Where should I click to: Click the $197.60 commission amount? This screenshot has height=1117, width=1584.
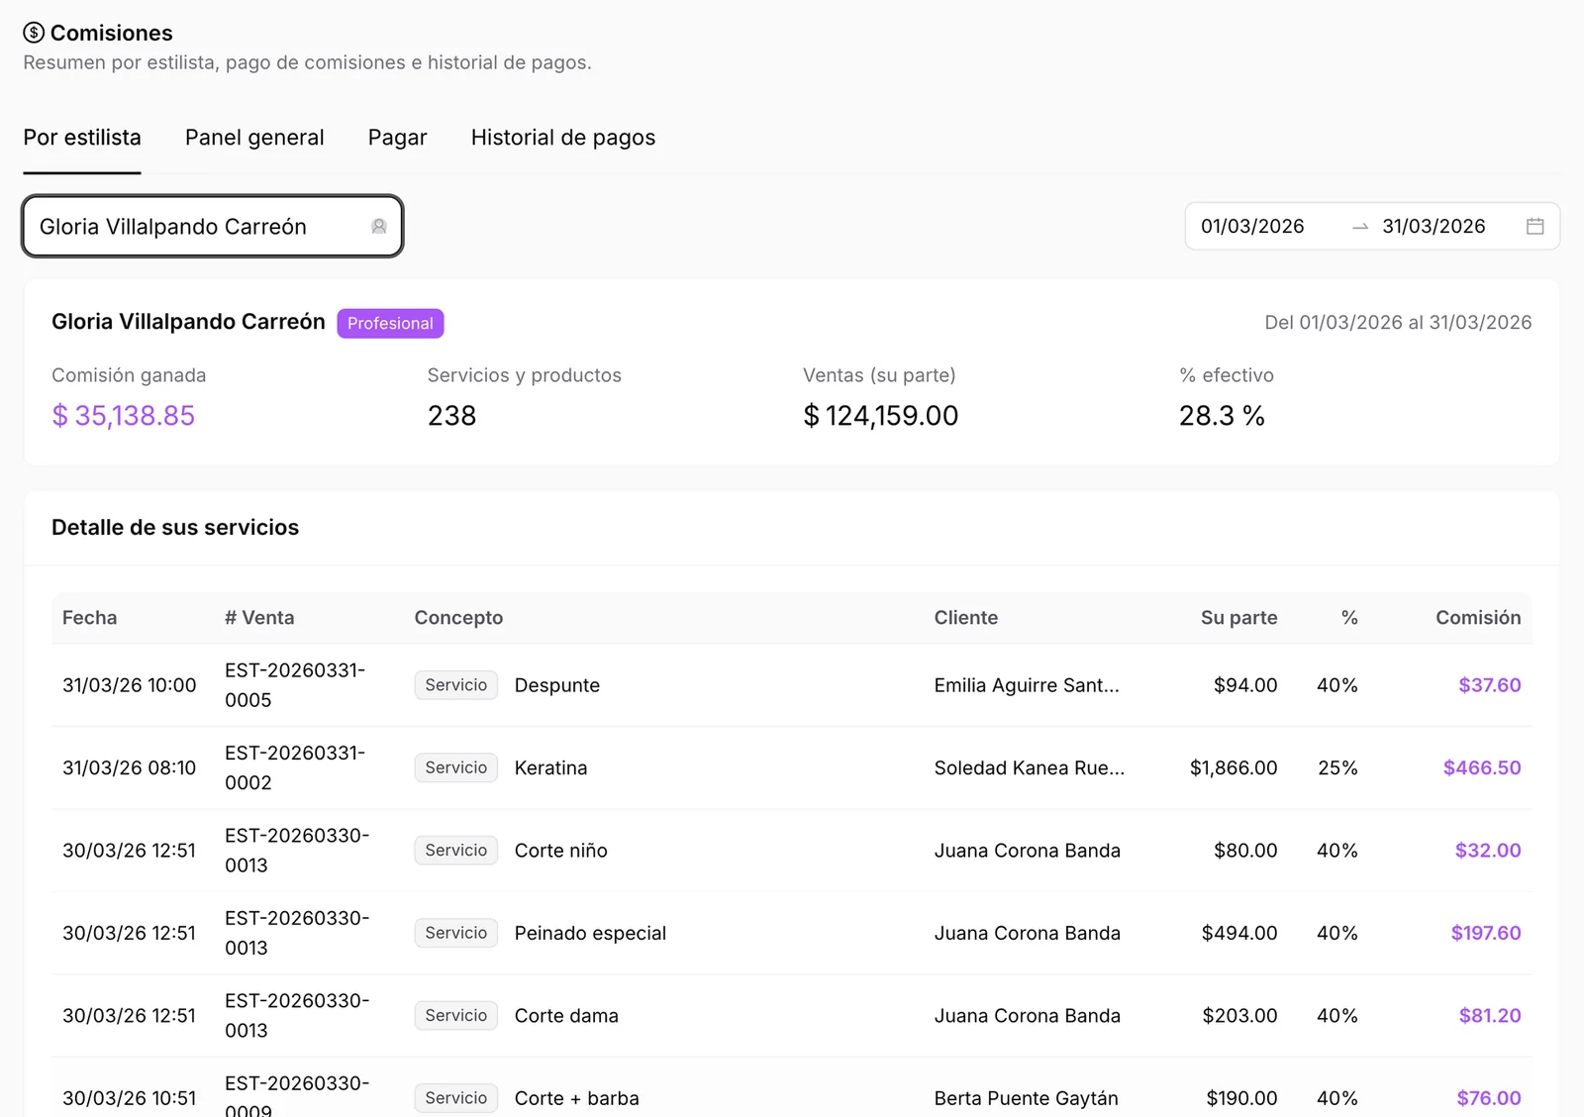[x=1486, y=933]
